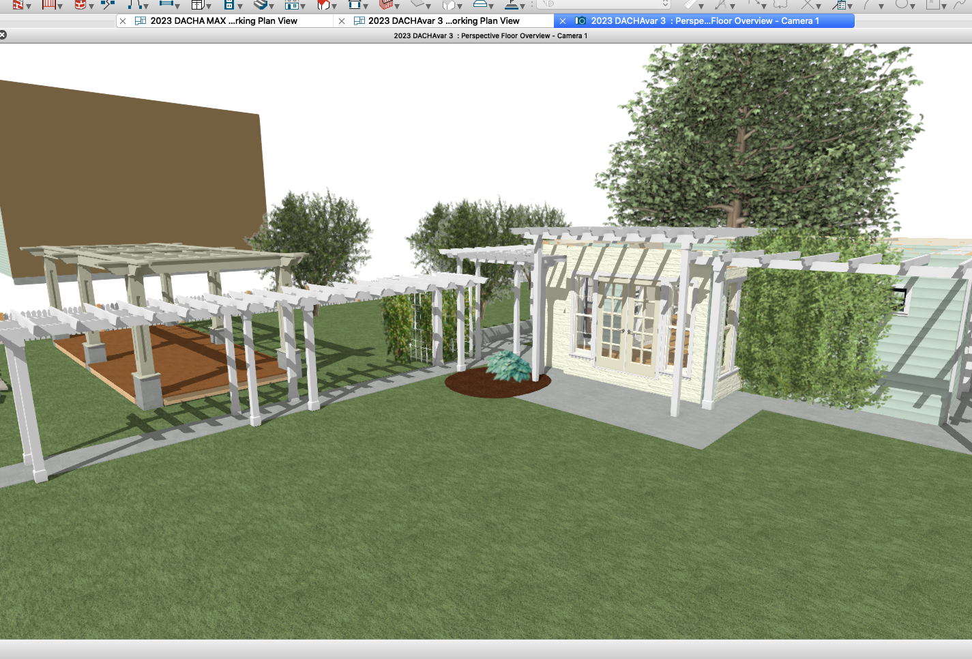This screenshot has width=972, height=659.
Task: Close the Camera 1 perspective tab
Action: pyautogui.click(x=563, y=21)
